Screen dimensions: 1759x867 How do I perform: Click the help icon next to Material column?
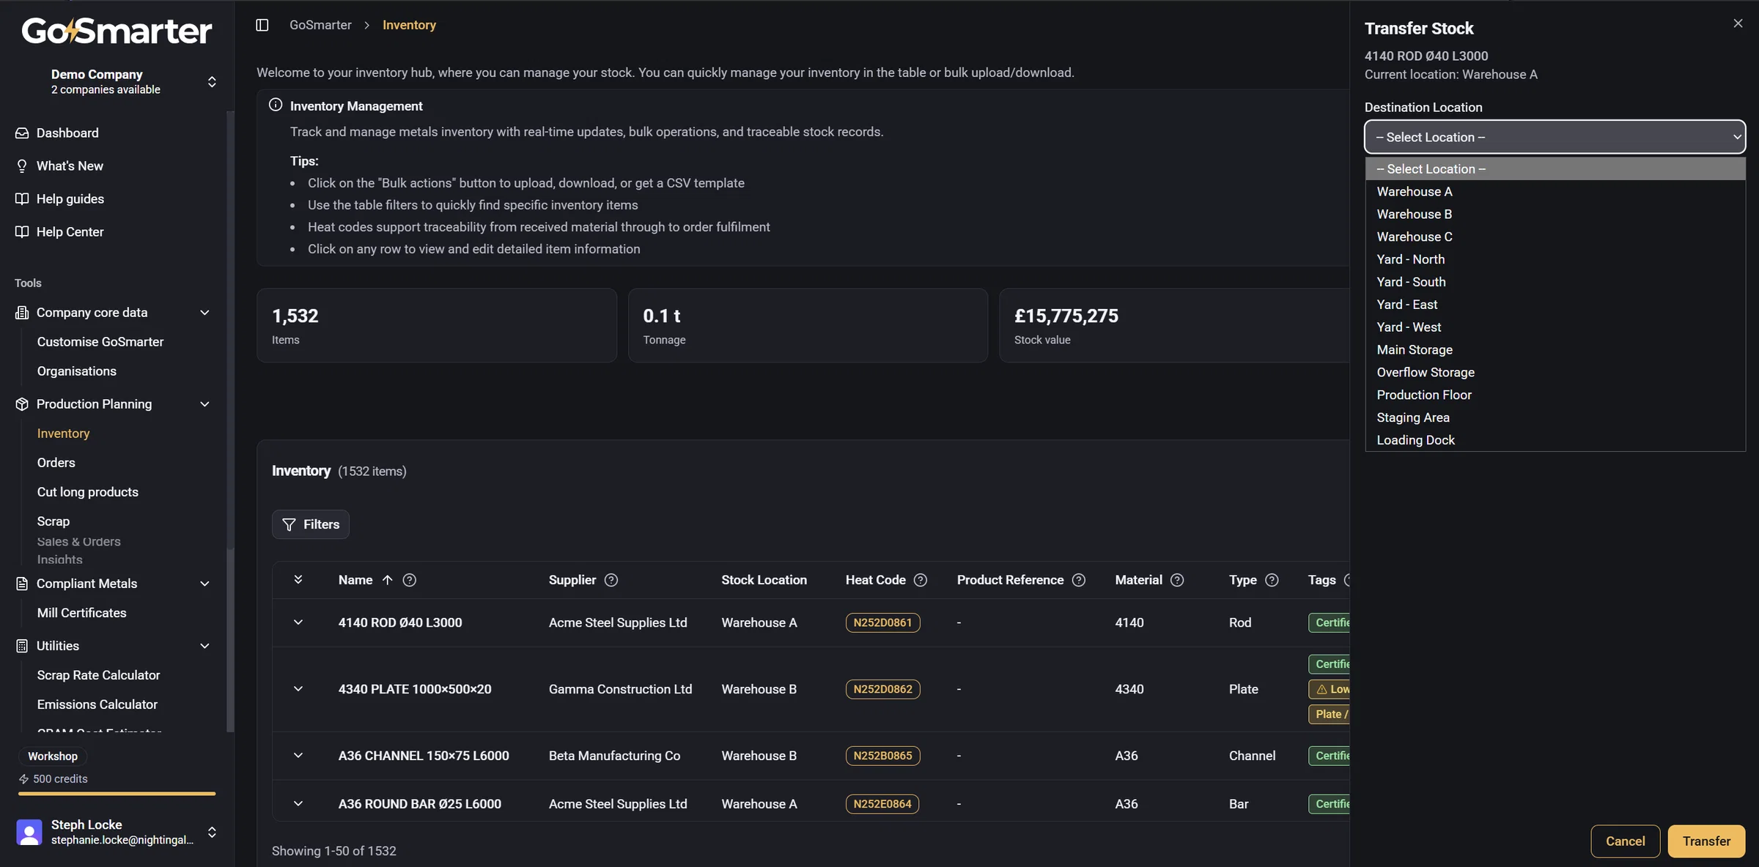[x=1177, y=580]
